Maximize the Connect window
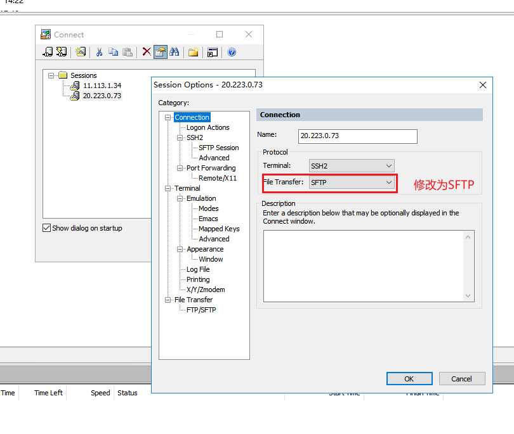 220,34
